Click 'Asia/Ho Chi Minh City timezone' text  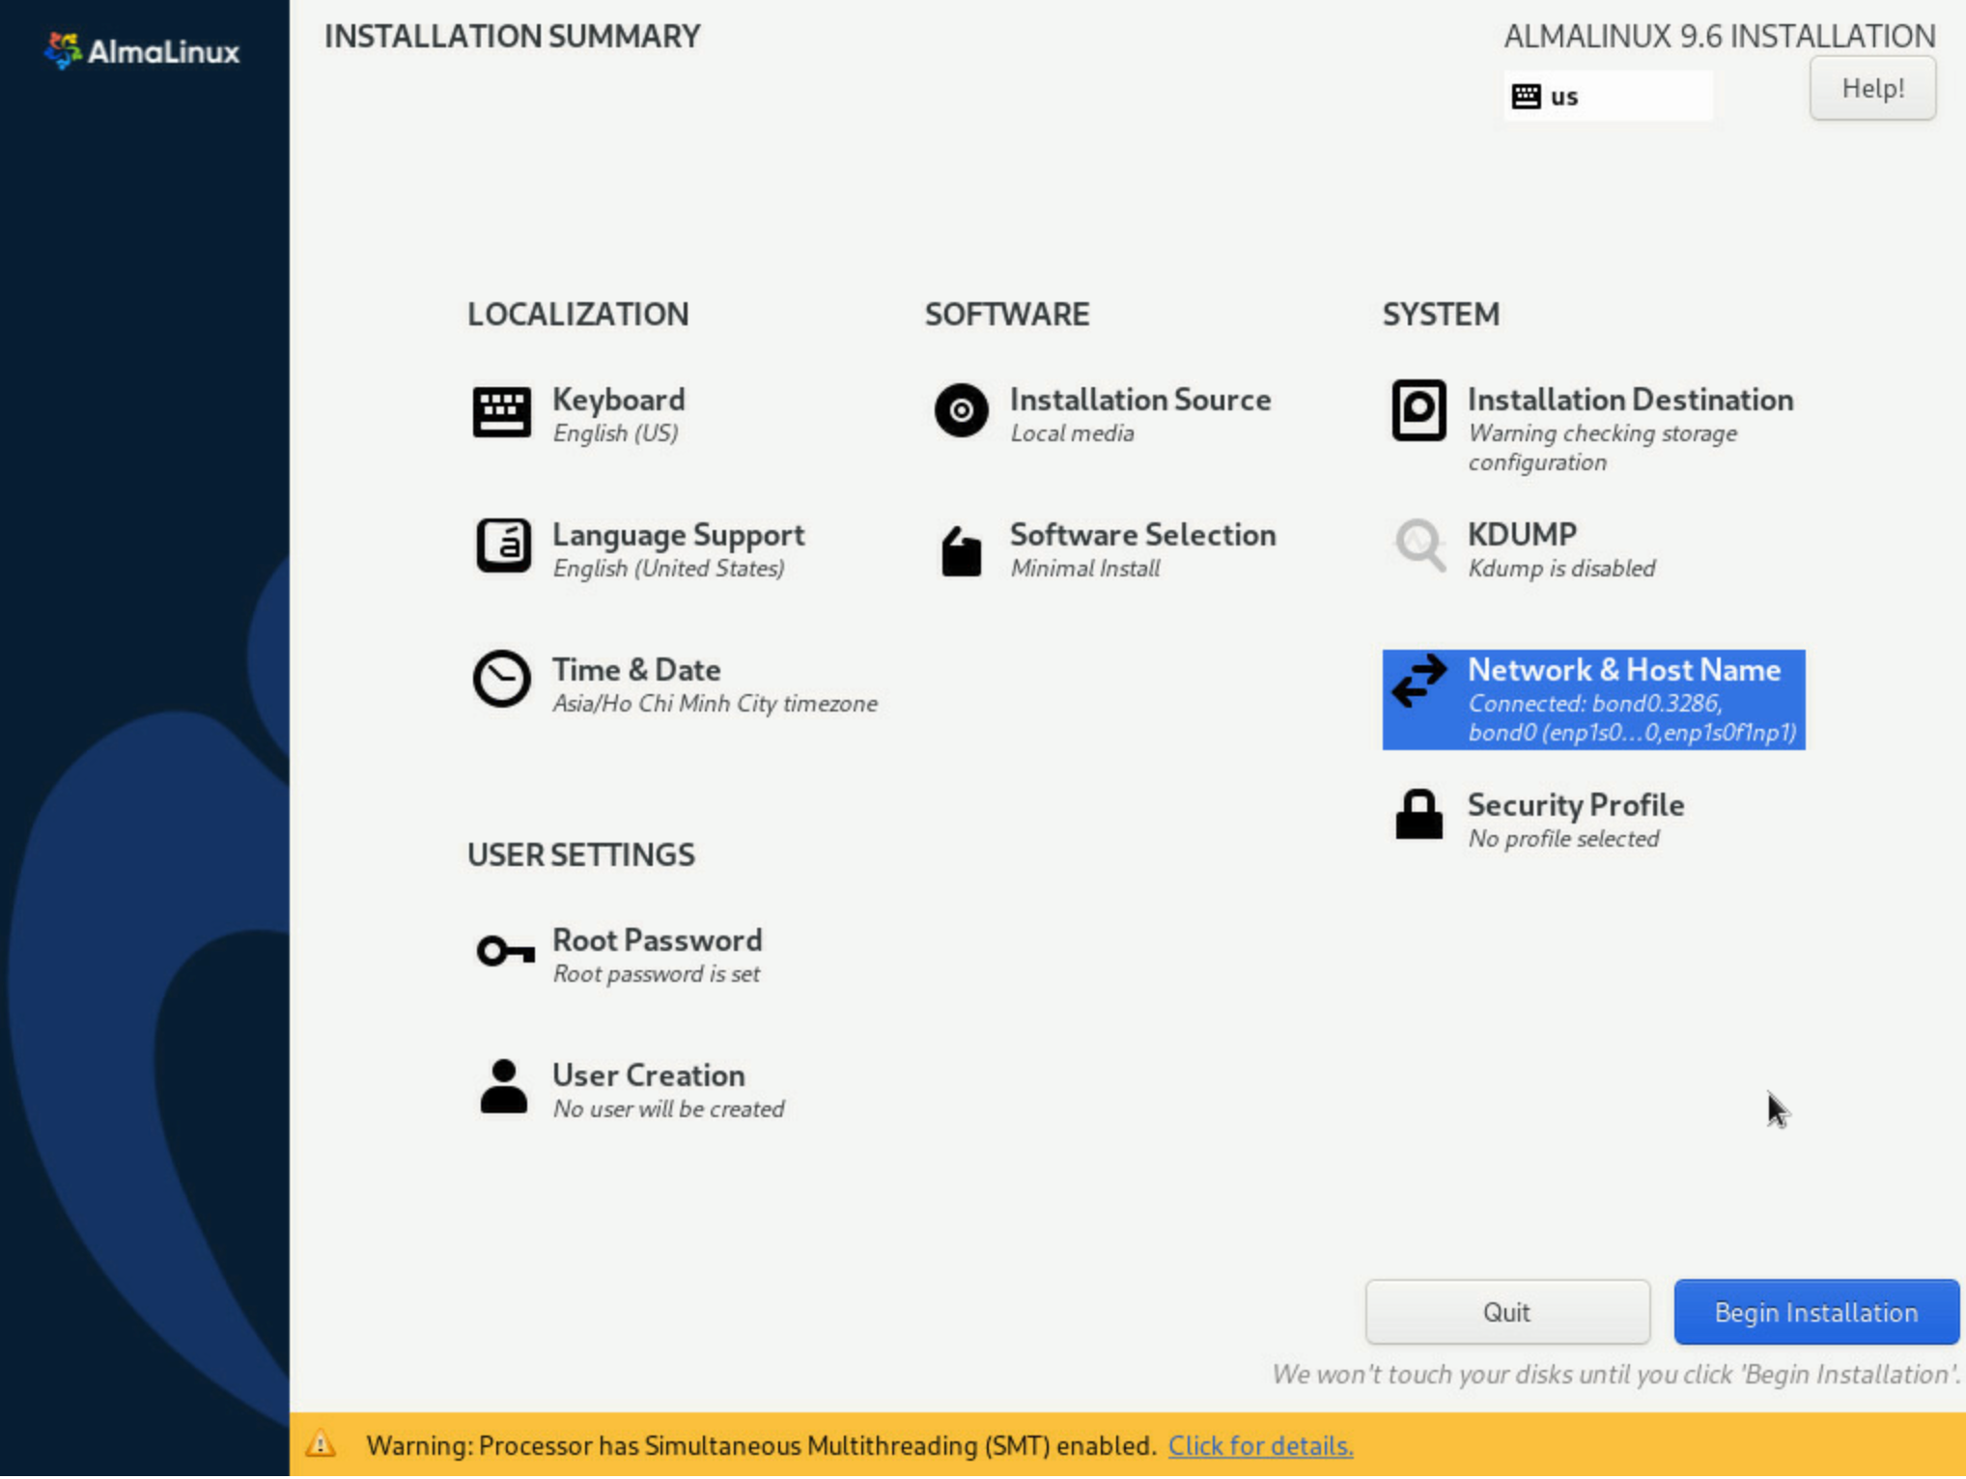(715, 704)
